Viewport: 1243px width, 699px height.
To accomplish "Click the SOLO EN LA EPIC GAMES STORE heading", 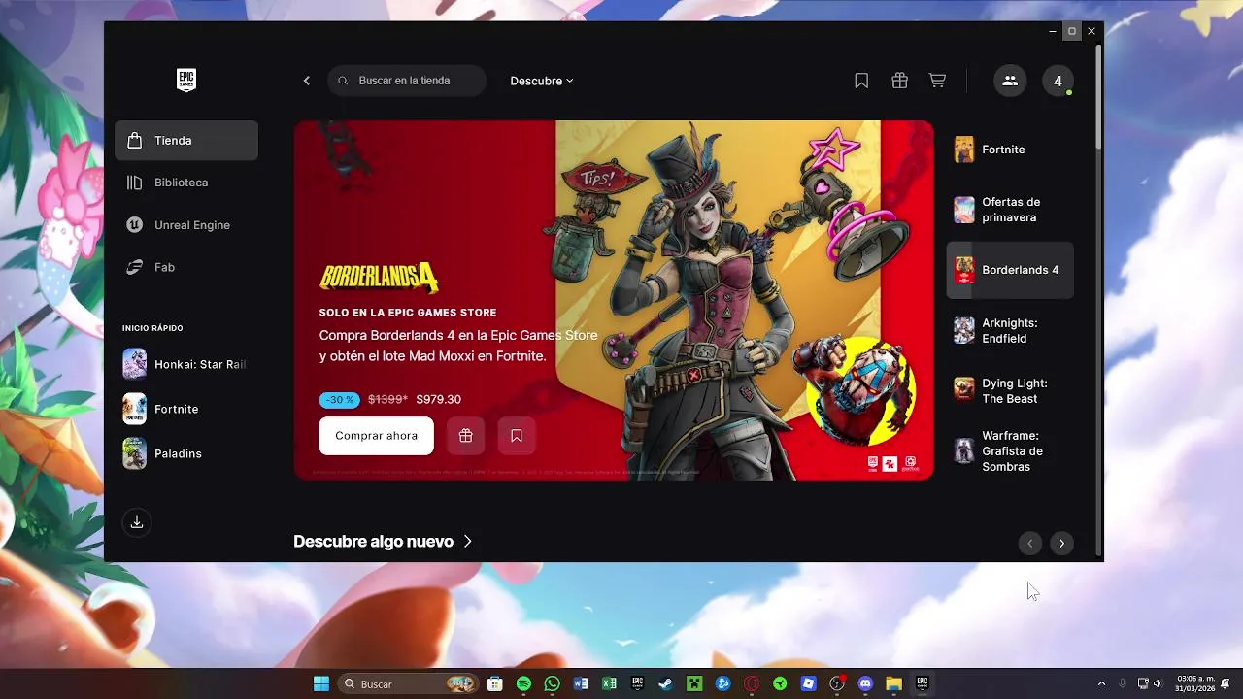I will coord(408,313).
